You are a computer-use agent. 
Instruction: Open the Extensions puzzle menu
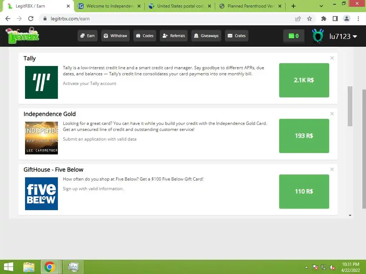323,19
